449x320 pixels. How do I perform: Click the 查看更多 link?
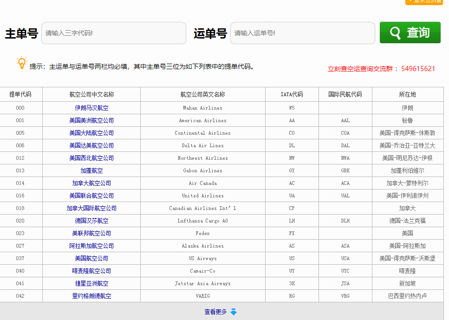215,312
